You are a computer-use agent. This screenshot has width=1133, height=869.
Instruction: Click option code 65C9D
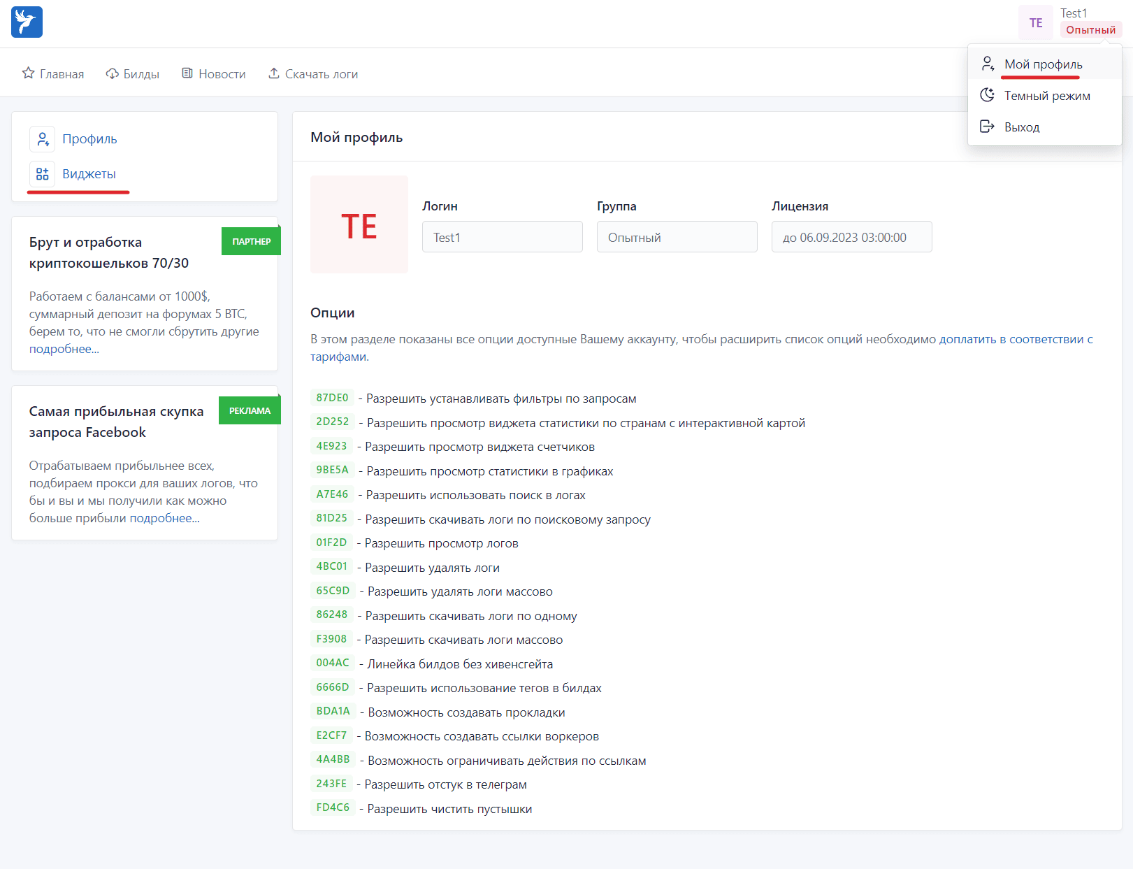333,591
